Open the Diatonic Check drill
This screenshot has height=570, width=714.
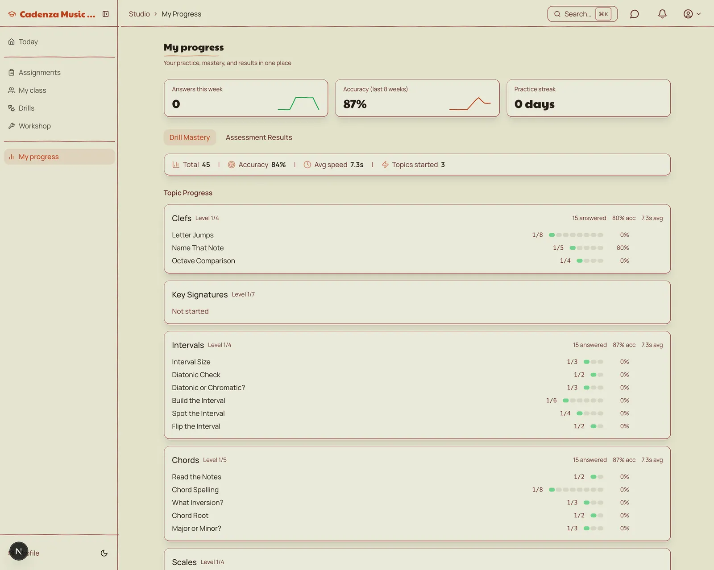(196, 375)
